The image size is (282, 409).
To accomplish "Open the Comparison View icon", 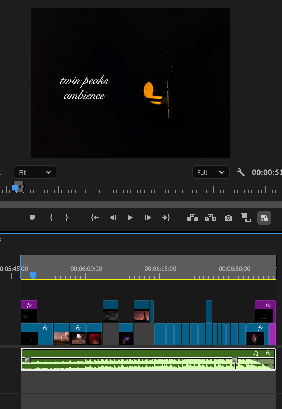I will tap(246, 218).
